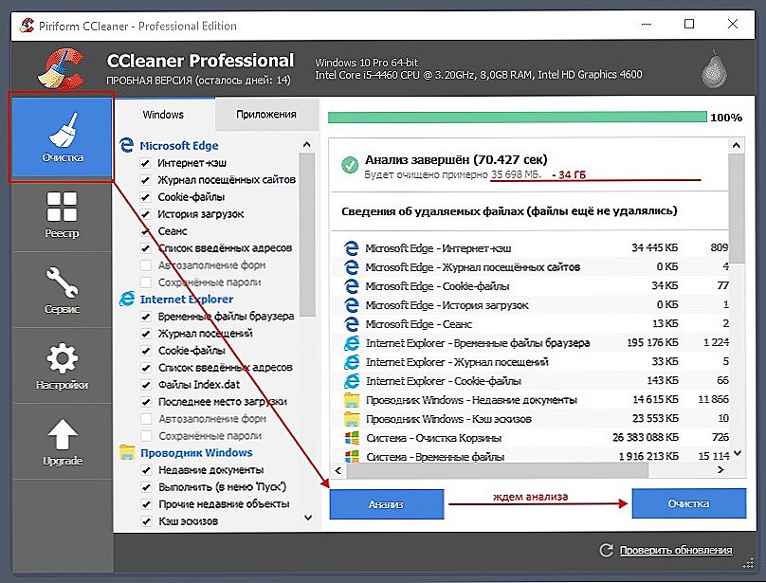Click the Очистка run cleaner button

click(689, 503)
